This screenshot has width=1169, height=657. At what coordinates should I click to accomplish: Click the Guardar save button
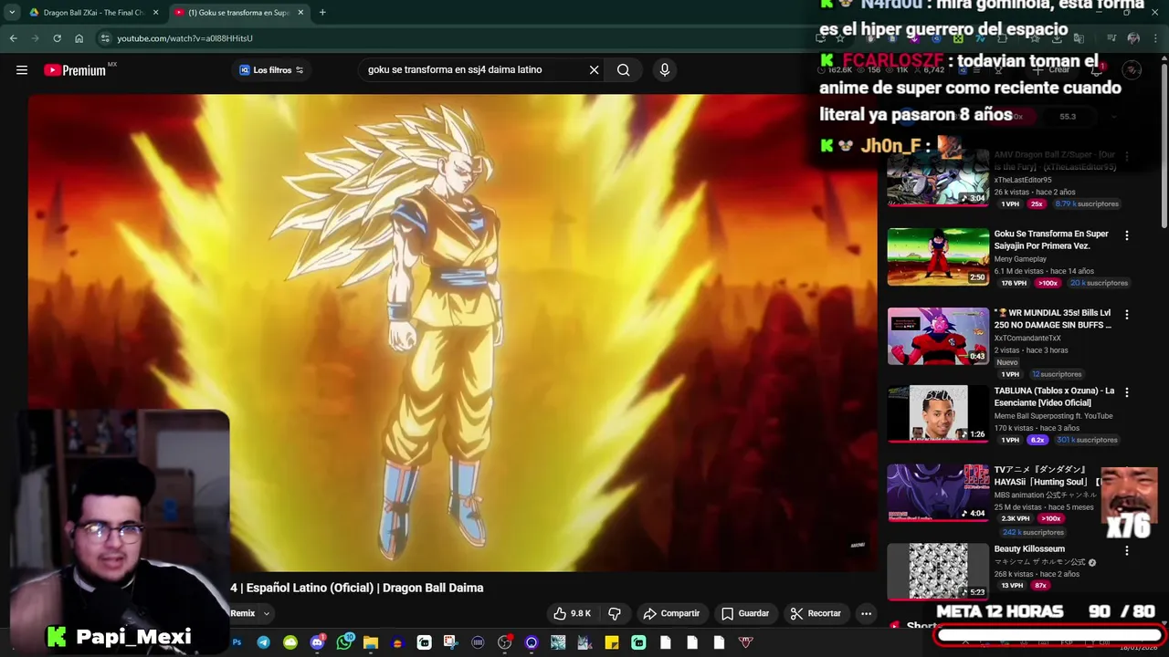(x=744, y=613)
